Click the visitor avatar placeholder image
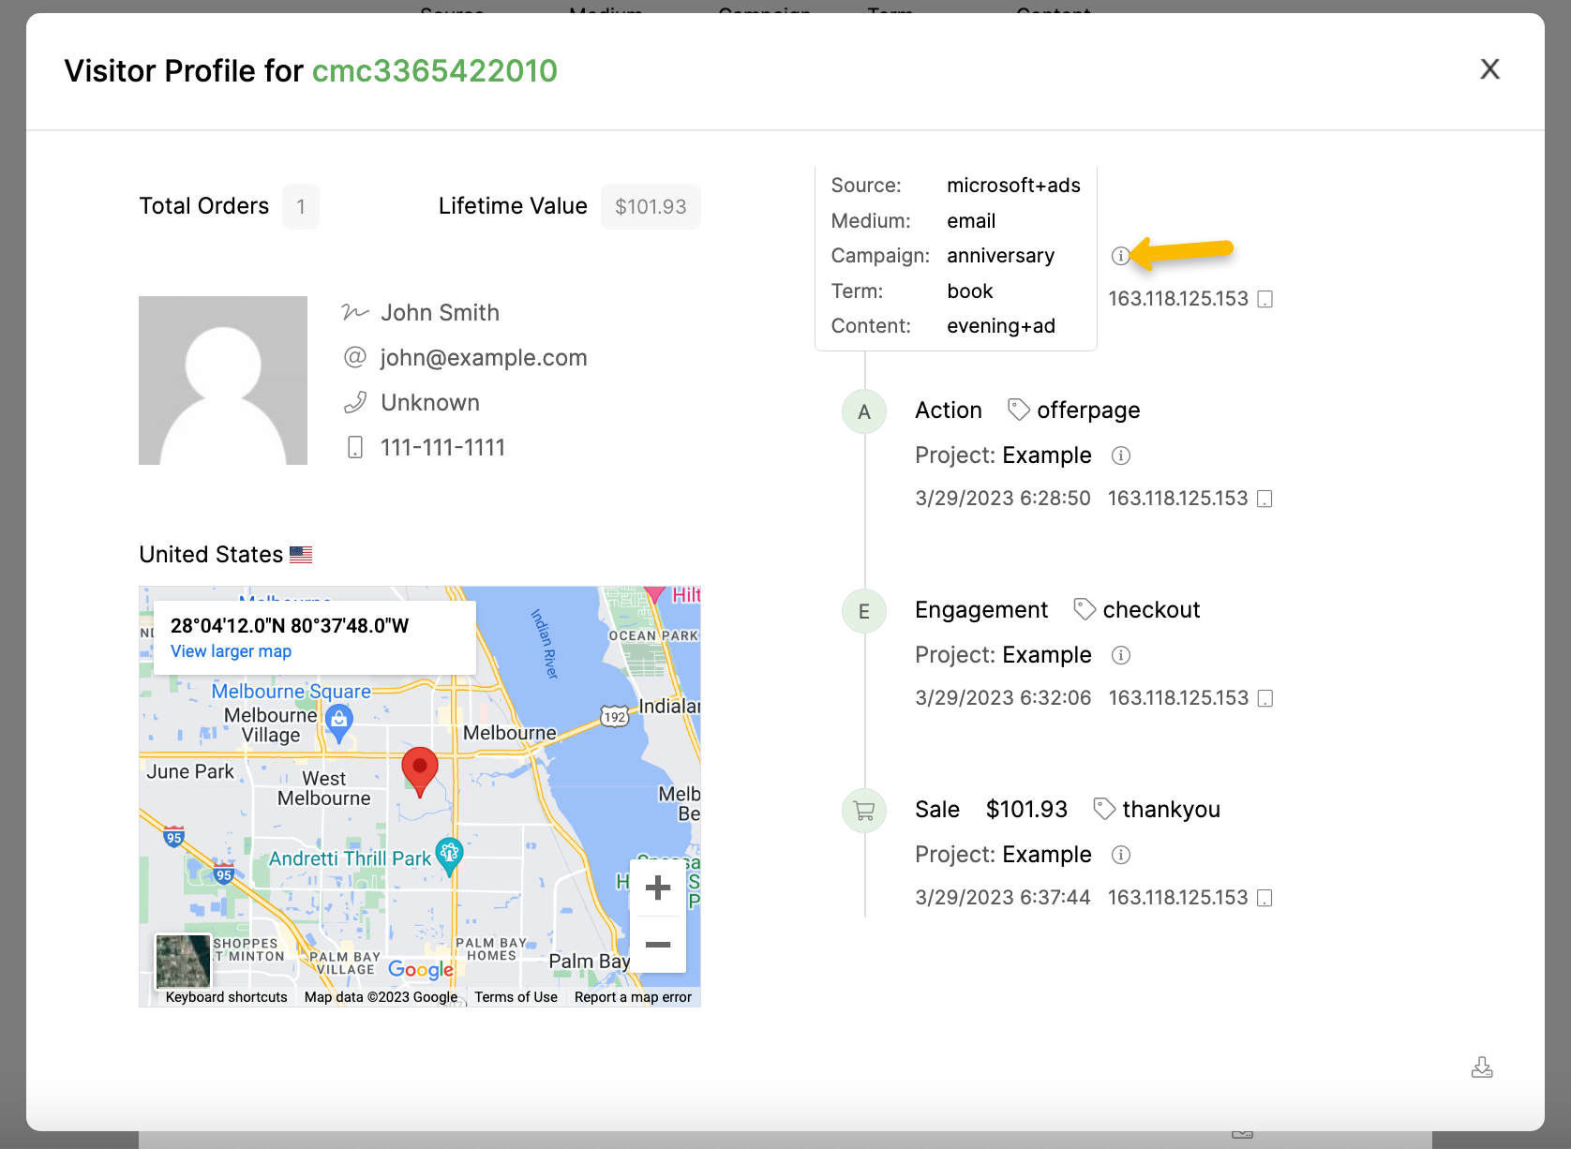 (x=223, y=381)
